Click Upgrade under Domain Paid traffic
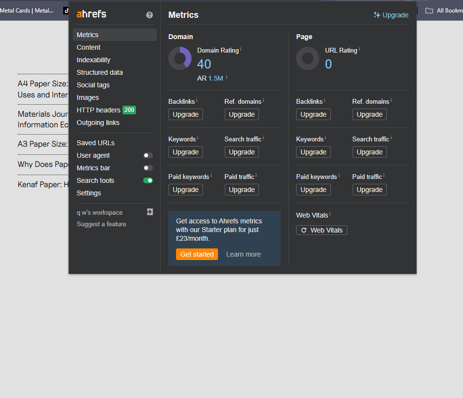 click(x=242, y=190)
